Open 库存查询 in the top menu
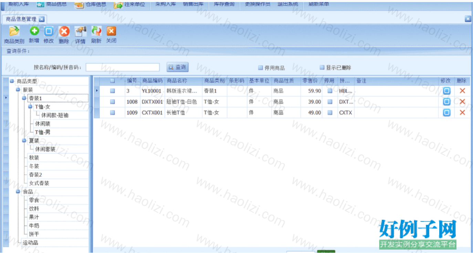Viewport: 473px width, 253px height. 224,4
